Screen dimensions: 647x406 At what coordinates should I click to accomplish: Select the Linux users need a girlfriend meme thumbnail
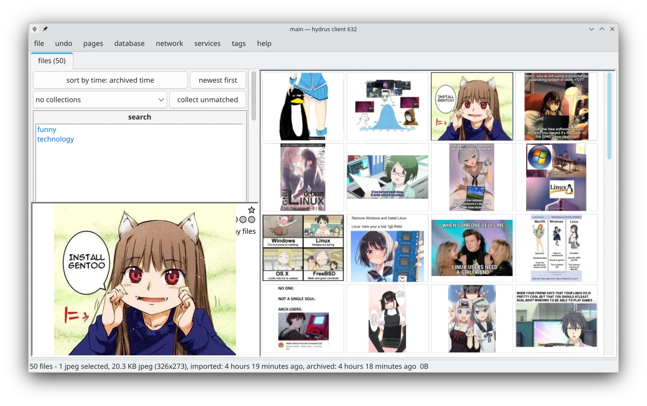[x=472, y=248]
